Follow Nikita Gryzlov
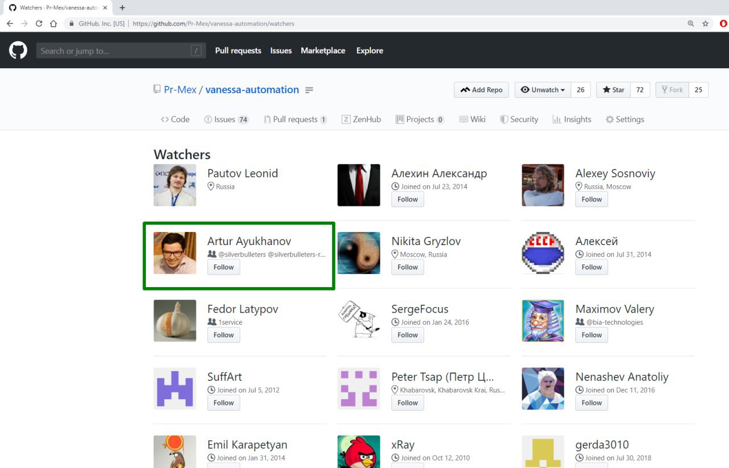The height and width of the screenshot is (468, 729). tap(408, 267)
